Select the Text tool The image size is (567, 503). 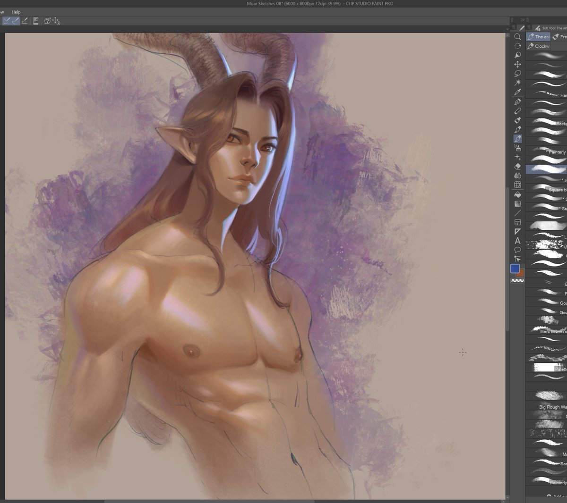pos(517,241)
